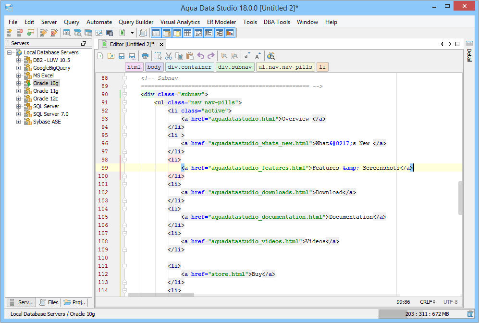The height and width of the screenshot is (323, 479).
Task: Click the disconnect plug icon with red badge
Action: click(x=54, y=33)
